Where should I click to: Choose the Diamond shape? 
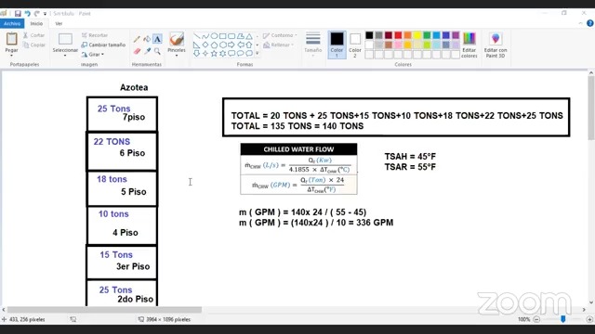coord(205,45)
